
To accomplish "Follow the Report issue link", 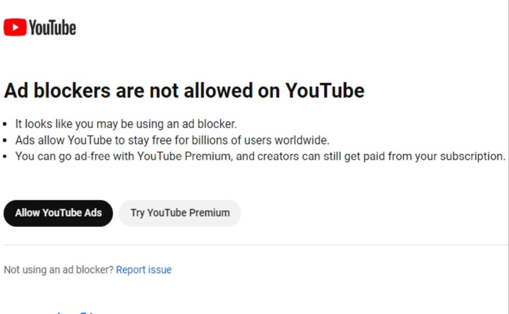I will point(144,270).
